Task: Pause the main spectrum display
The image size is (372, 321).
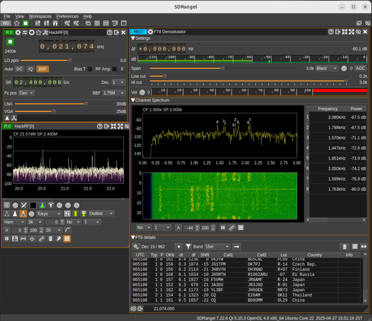Action: (x=7, y=239)
